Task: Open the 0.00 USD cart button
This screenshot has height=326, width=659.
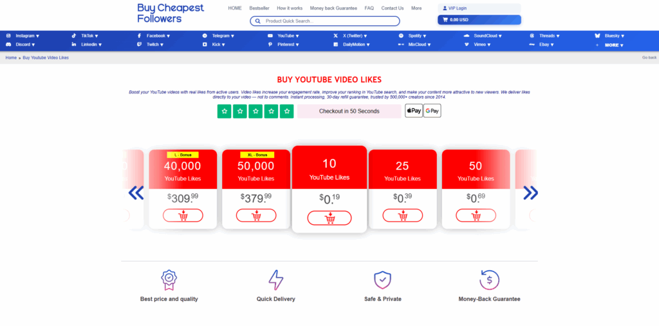Action: click(x=479, y=20)
